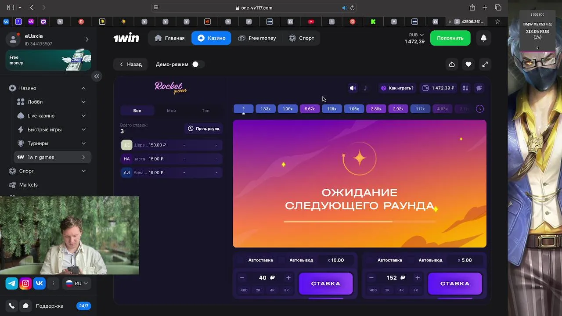Expand game to fullscreen
562x316 pixels.
(x=485, y=65)
